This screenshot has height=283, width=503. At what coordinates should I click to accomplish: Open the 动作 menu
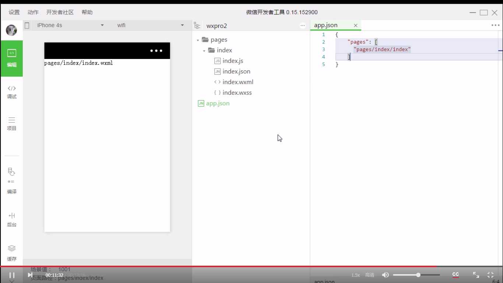pos(33,12)
